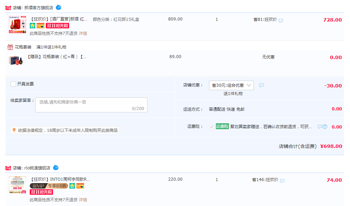The image size is (350, 206).
Task: Open the rio锐澳旗舰店 store name link
Action: coord(37,168)
